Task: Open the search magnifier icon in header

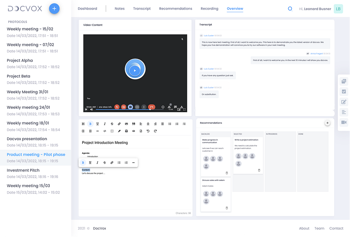Action: [x=290, y=9]
